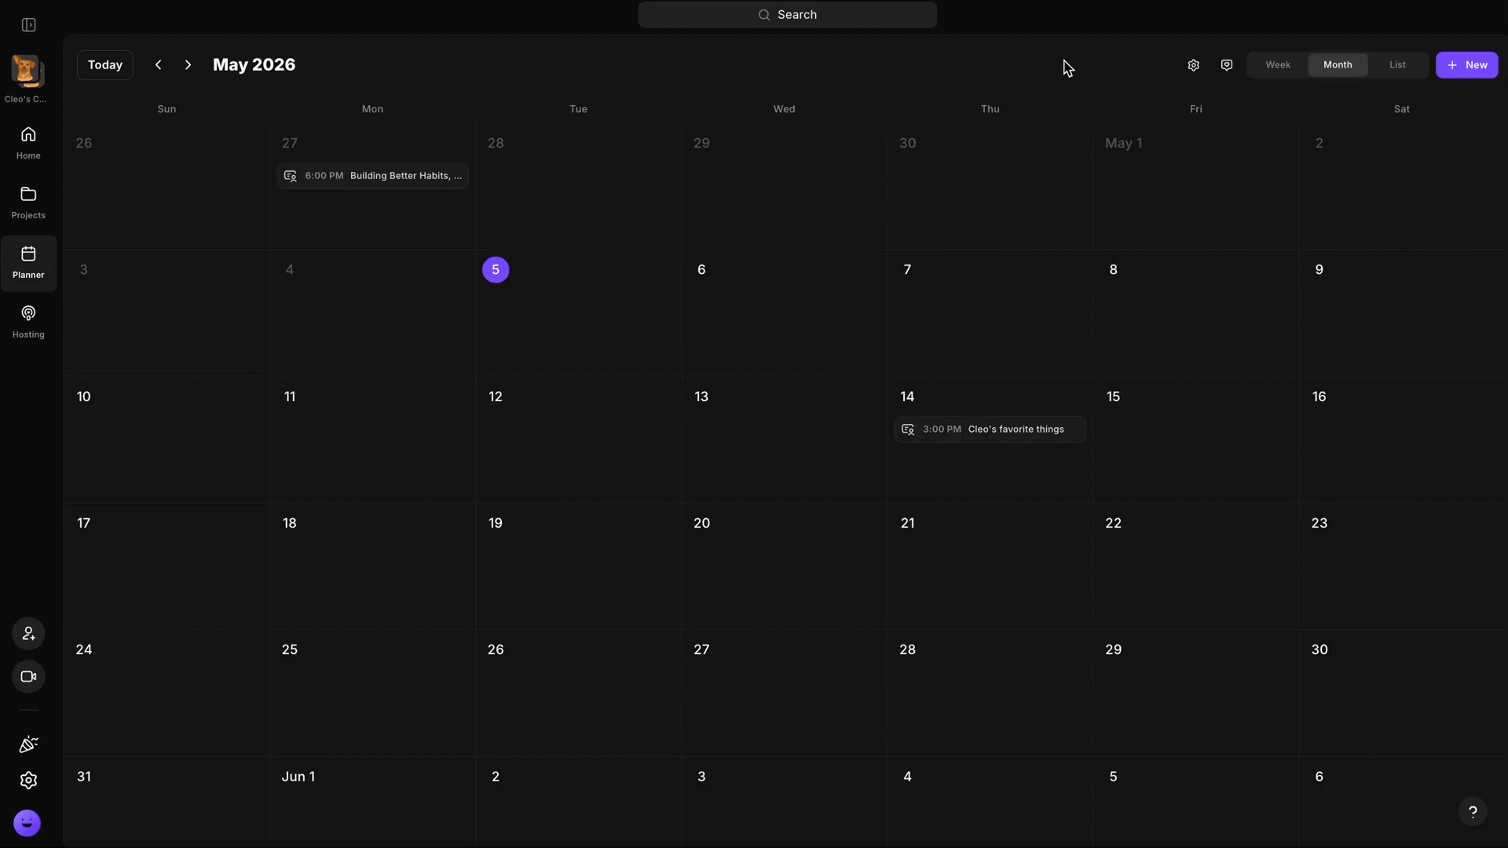
Task: Open Building Better Habits event
Action: (372, 176)
